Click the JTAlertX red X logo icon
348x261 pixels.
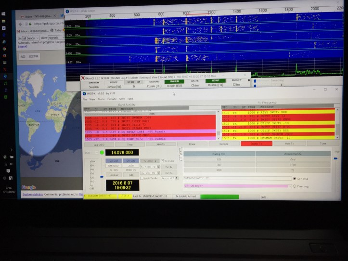(x=82, y=77)
